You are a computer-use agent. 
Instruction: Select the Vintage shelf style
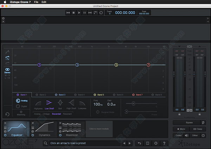46,114
